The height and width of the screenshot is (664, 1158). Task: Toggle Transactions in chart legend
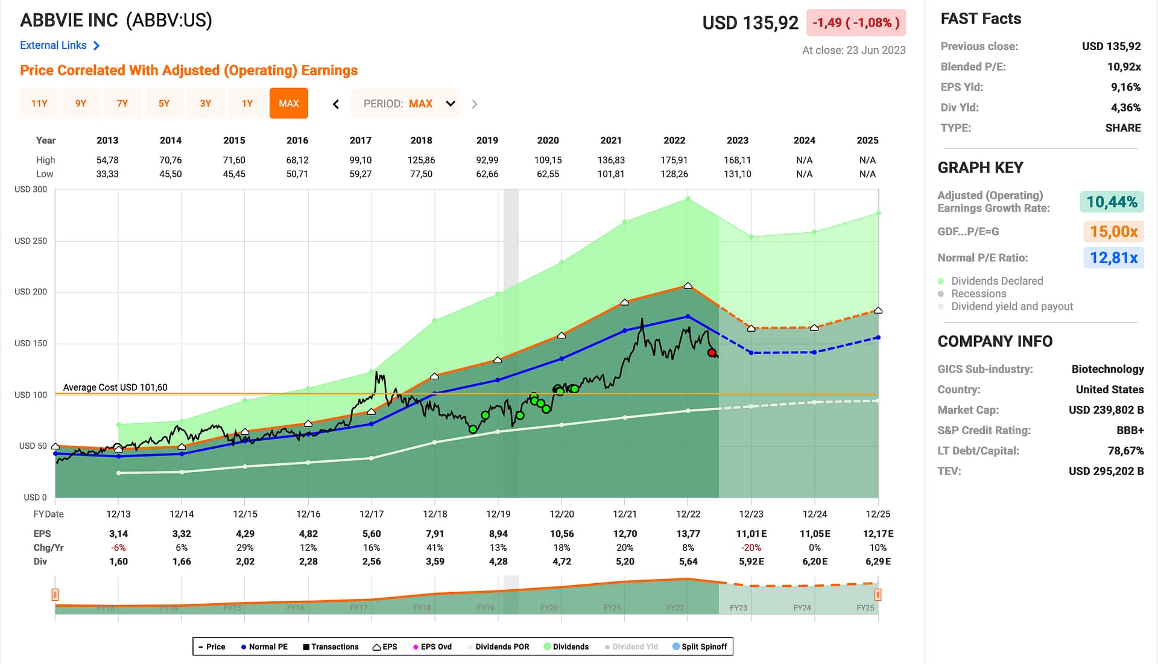pyautogui.click(x=331, y=647)
